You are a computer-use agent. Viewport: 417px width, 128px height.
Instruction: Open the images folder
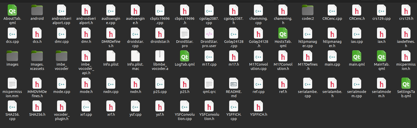point(12,57)
